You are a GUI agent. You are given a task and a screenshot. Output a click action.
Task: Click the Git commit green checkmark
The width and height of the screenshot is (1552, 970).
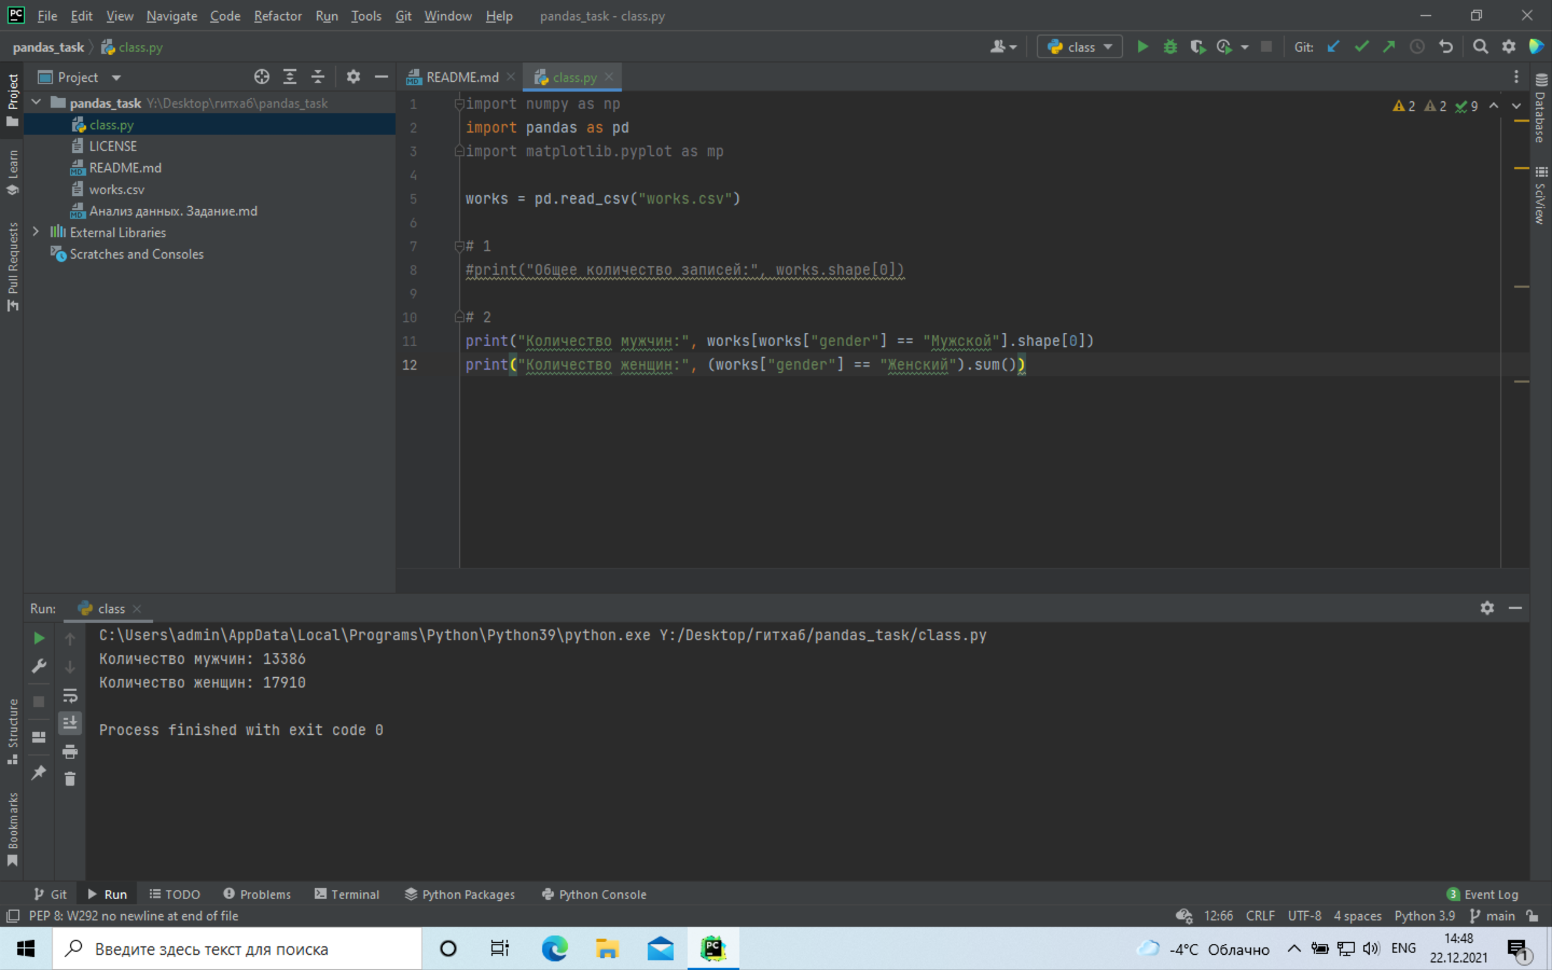coord(1361,47)
